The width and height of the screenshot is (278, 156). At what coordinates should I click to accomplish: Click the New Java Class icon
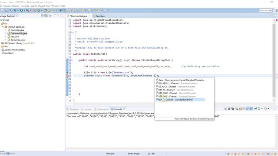point(39,10)
